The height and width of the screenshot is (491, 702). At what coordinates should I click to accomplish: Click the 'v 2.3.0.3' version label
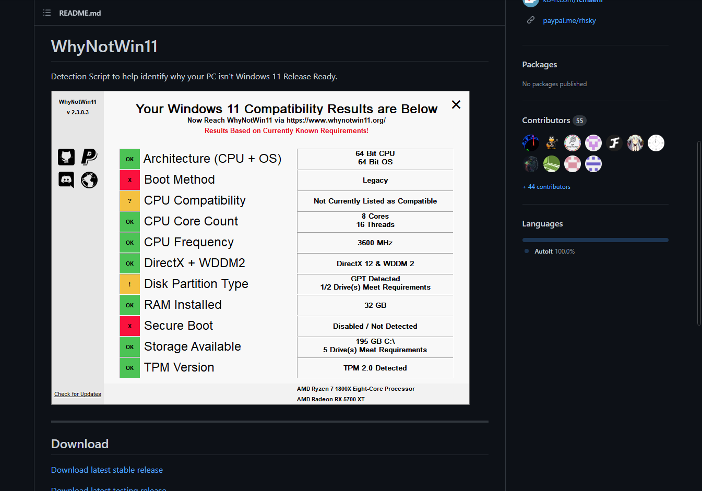click(78, 112)
